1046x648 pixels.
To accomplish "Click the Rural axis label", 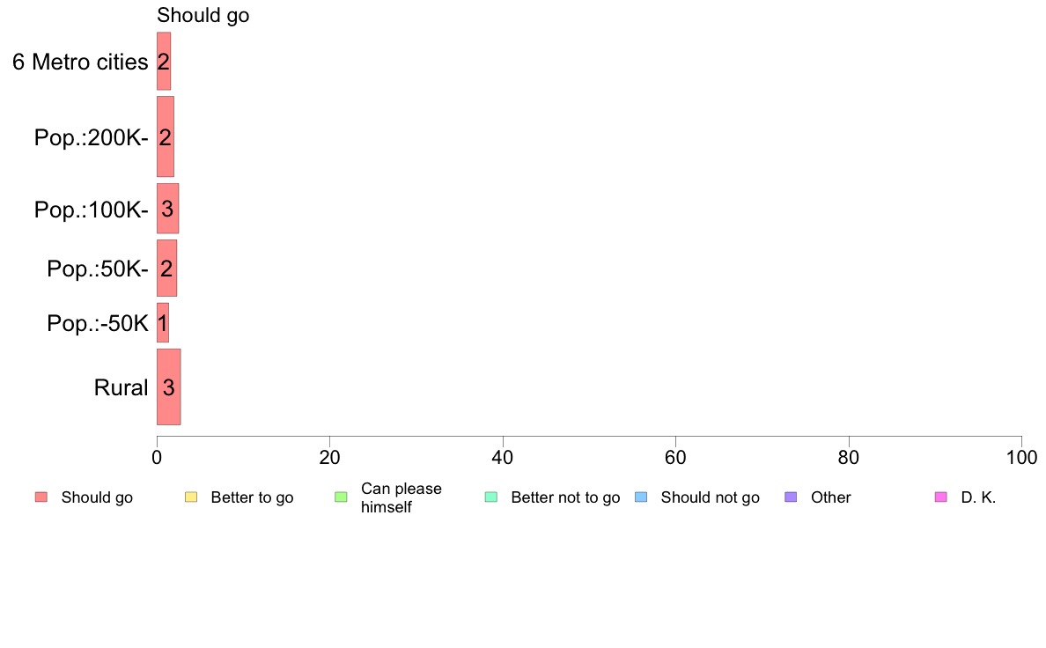I will (121, 387).
